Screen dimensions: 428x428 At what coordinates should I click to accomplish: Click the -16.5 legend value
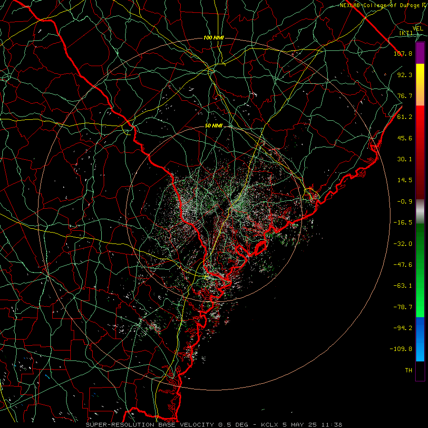point(403,223)
